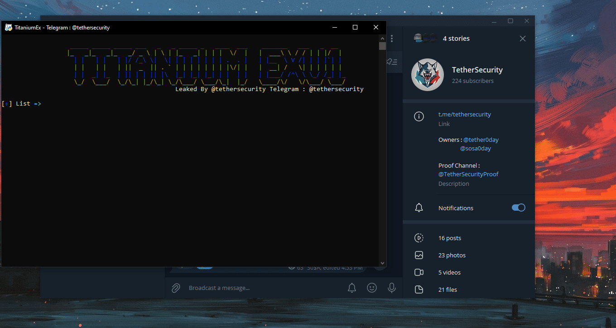Open the 16 posts section
Screen dimensions: 616x328
tap(449, 238)
